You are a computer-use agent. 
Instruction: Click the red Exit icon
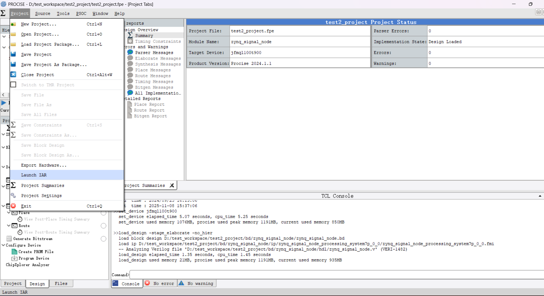13,206
